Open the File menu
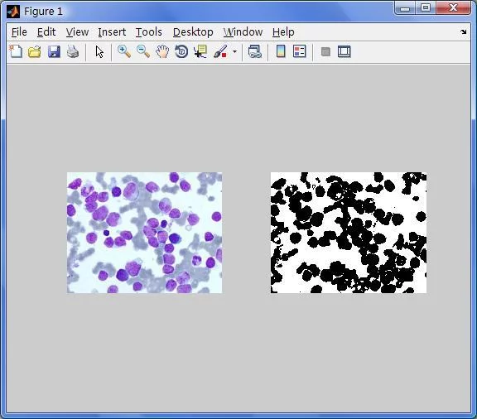Image resolution: width=477 pixels, height=419 pixels. (x=19, y=31)
